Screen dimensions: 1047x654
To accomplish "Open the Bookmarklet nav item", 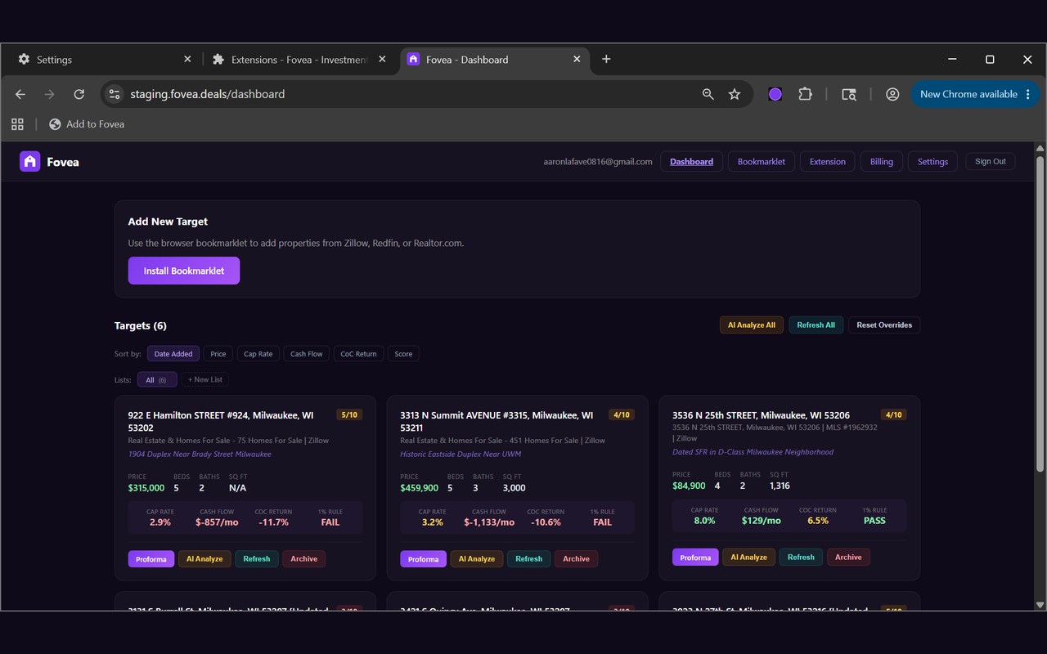I will 761,162.
